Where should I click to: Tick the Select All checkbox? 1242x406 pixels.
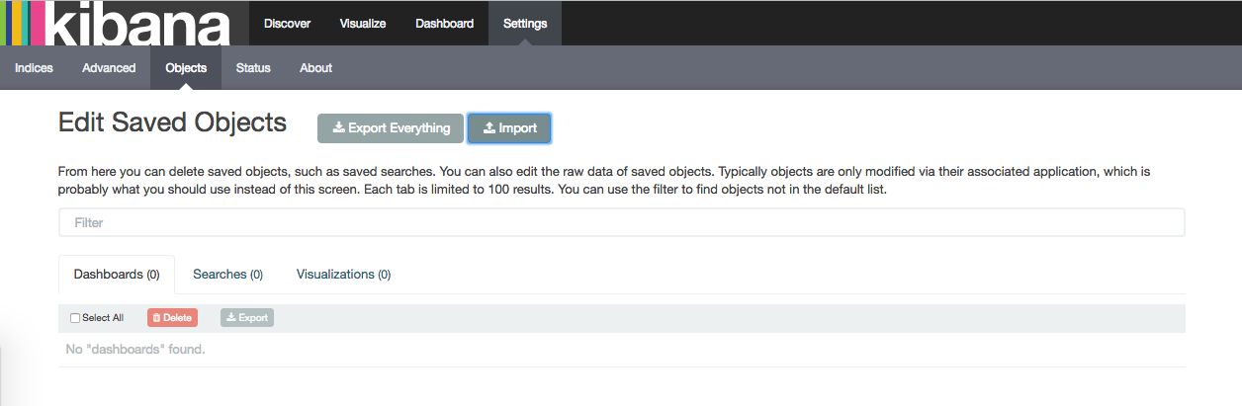75,318
